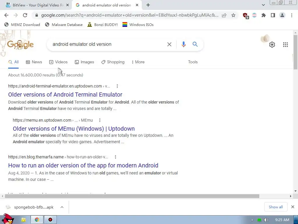
Task: Open the MEMZ Download bookmark
Action: [x=22, y=24]
